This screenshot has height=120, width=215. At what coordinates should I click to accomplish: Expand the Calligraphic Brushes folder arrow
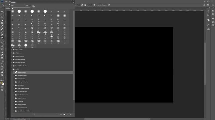click(14, 82)
